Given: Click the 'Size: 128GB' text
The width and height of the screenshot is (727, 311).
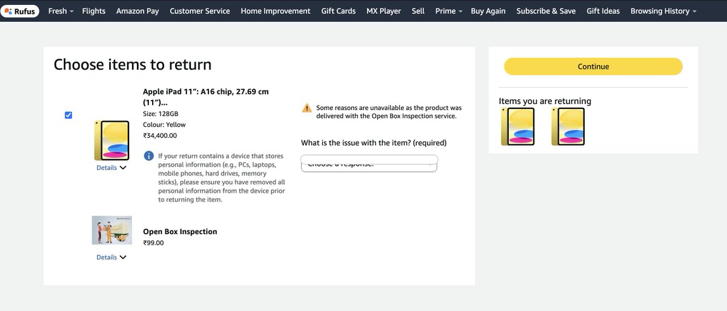Looking at the screenshot, I should tap(161, 114).
